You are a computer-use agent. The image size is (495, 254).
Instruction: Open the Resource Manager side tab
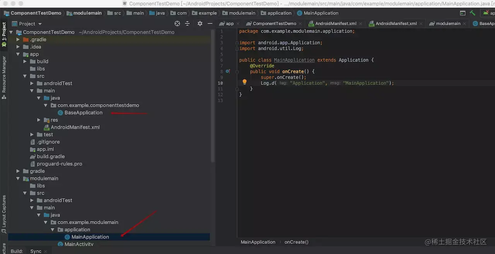pyautogui.click(x=4, y=77)
